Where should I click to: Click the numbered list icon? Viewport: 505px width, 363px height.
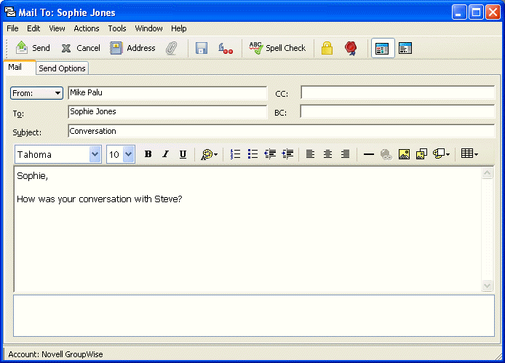[x=235, y=154]
